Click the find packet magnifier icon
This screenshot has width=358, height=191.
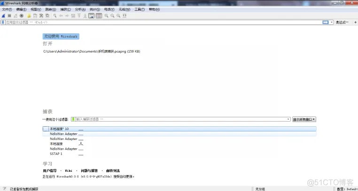coord(55,16)
